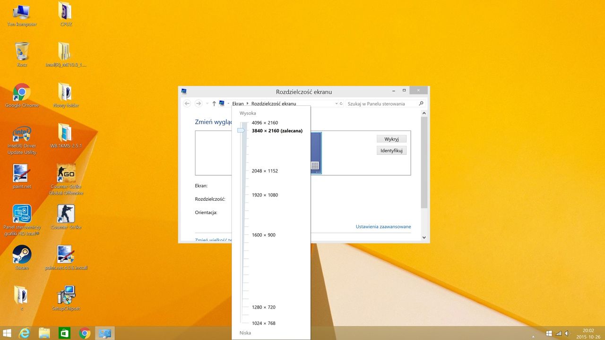605x340 pixels.
Task: Click the monitor display thumbnail
Action: point(315,153)
